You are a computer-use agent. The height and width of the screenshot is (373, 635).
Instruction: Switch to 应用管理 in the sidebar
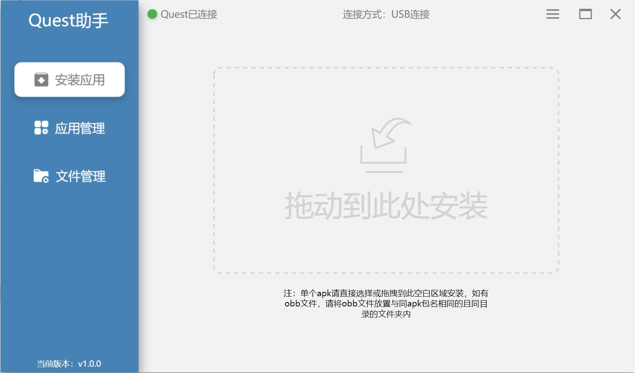click(x=69, y=128)
